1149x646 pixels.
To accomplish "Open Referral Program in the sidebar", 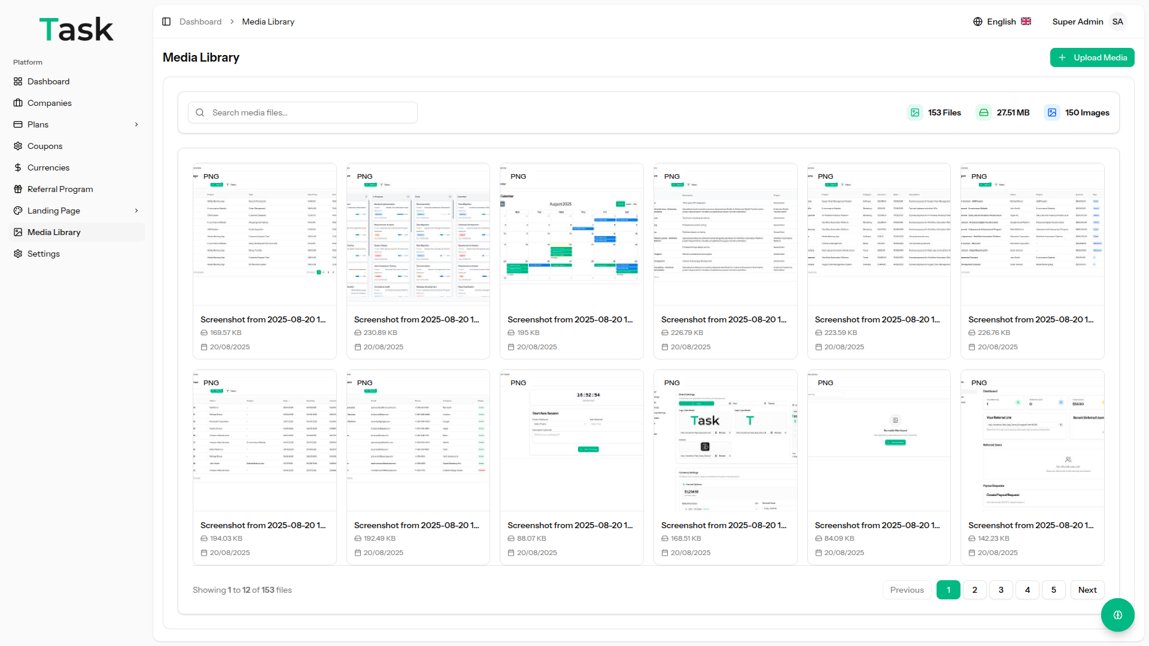I will click(x=60, y=189).
